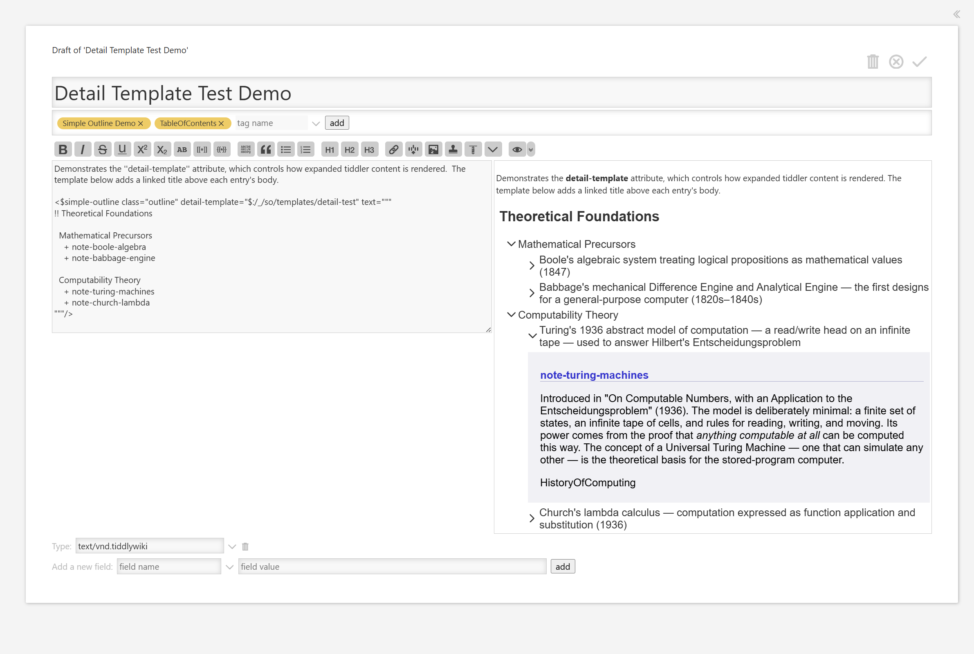Collapse the Mathematical Precursors outline node
Viewport: 974px width, 654px height.
point(511,244)
